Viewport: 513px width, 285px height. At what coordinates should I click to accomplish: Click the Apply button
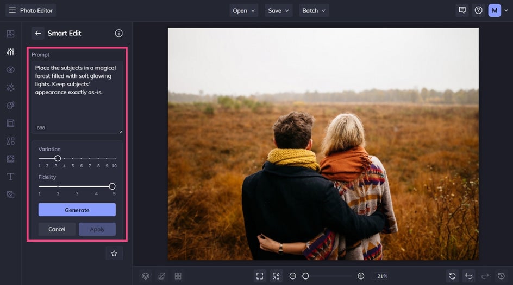pyautogui.click(x=97, y=229)
